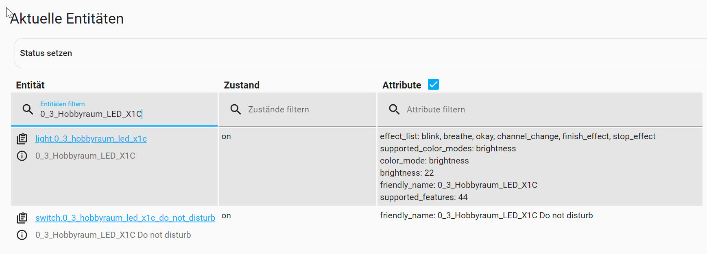Copy the do_not_disturb switch entity ID
The width and height of the screenshot is (707, 254).
(22, 218)
